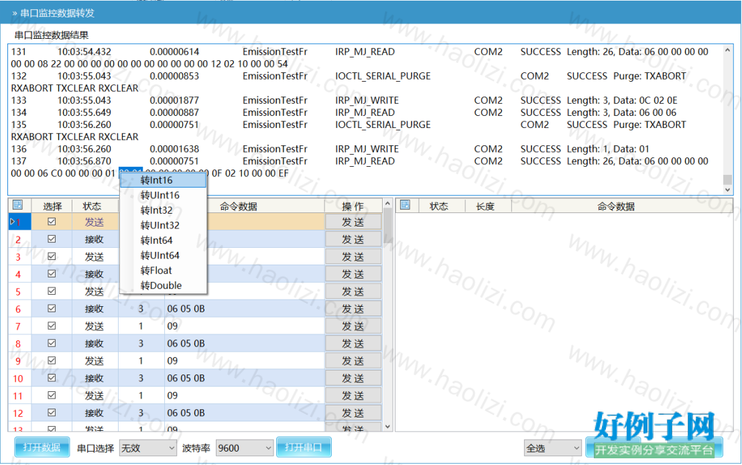Click 发送 button in row 2
The height and width of the screenshot is (465, 742).
(353, 239)
